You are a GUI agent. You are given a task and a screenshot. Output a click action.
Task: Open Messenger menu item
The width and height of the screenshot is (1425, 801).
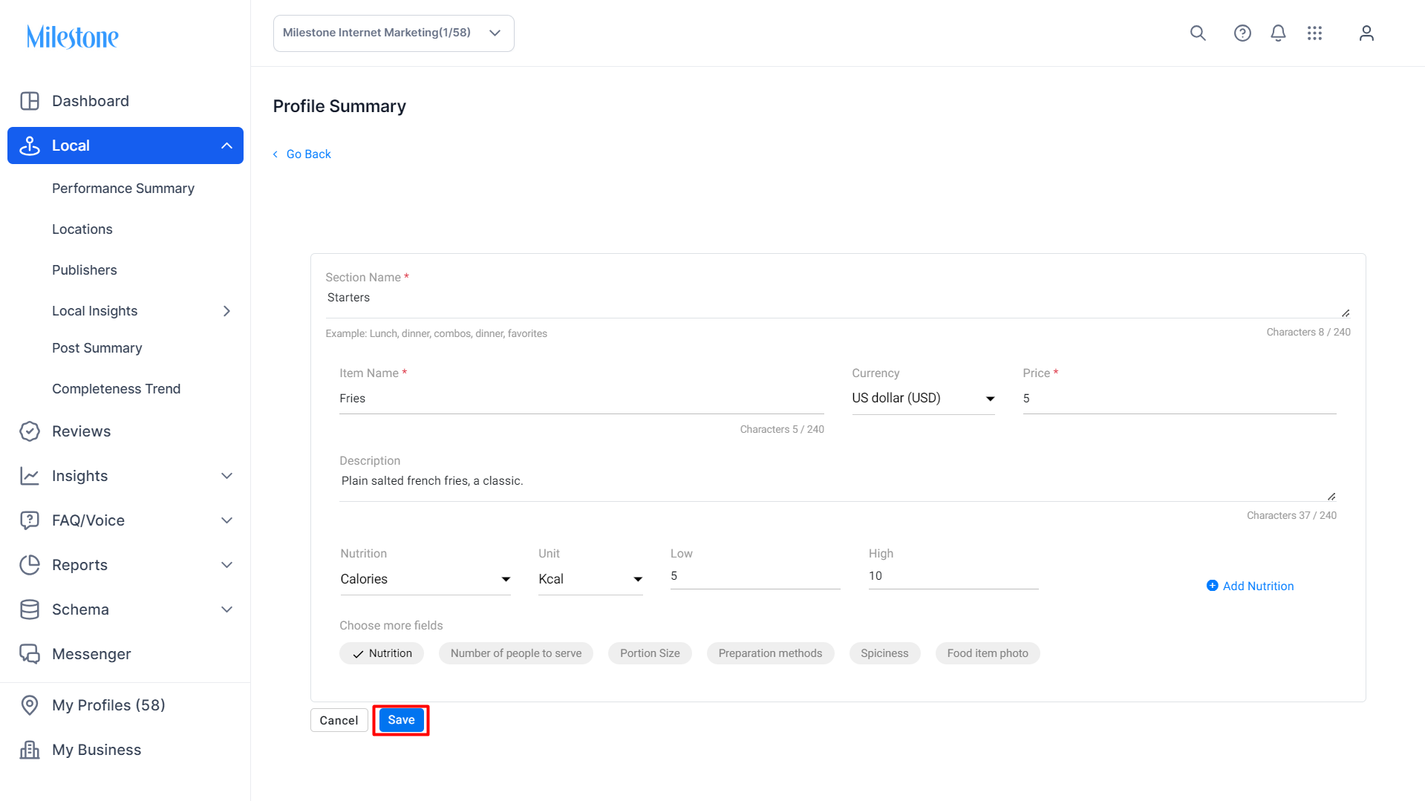(x=91, y=654)
